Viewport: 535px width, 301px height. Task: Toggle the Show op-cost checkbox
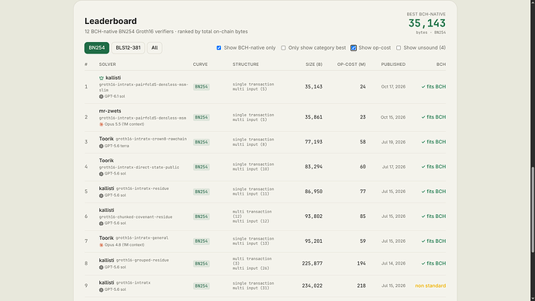coord(354,48)
